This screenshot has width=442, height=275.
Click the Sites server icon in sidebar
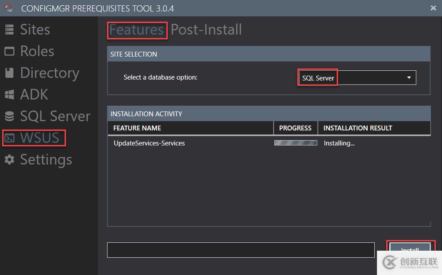pyautogui.click(x=9, y=30)
